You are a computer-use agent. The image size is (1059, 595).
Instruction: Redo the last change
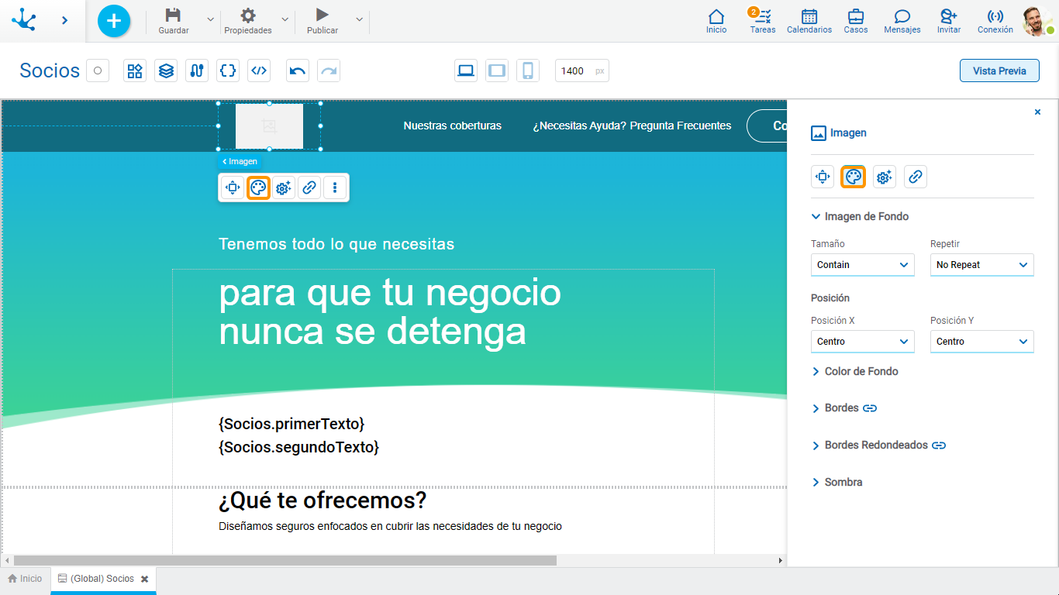[x=329, y=71]
